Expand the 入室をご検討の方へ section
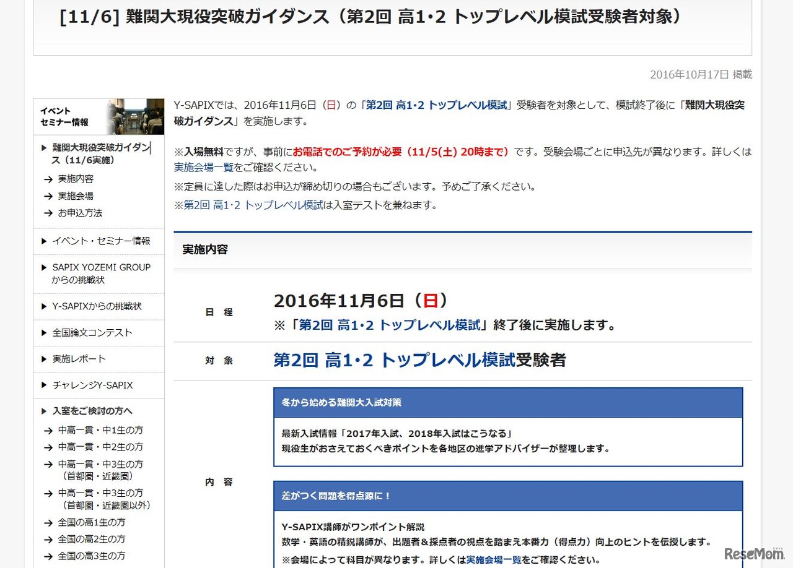The height and width of the screenshot is (568, 793). pos(87,411)
